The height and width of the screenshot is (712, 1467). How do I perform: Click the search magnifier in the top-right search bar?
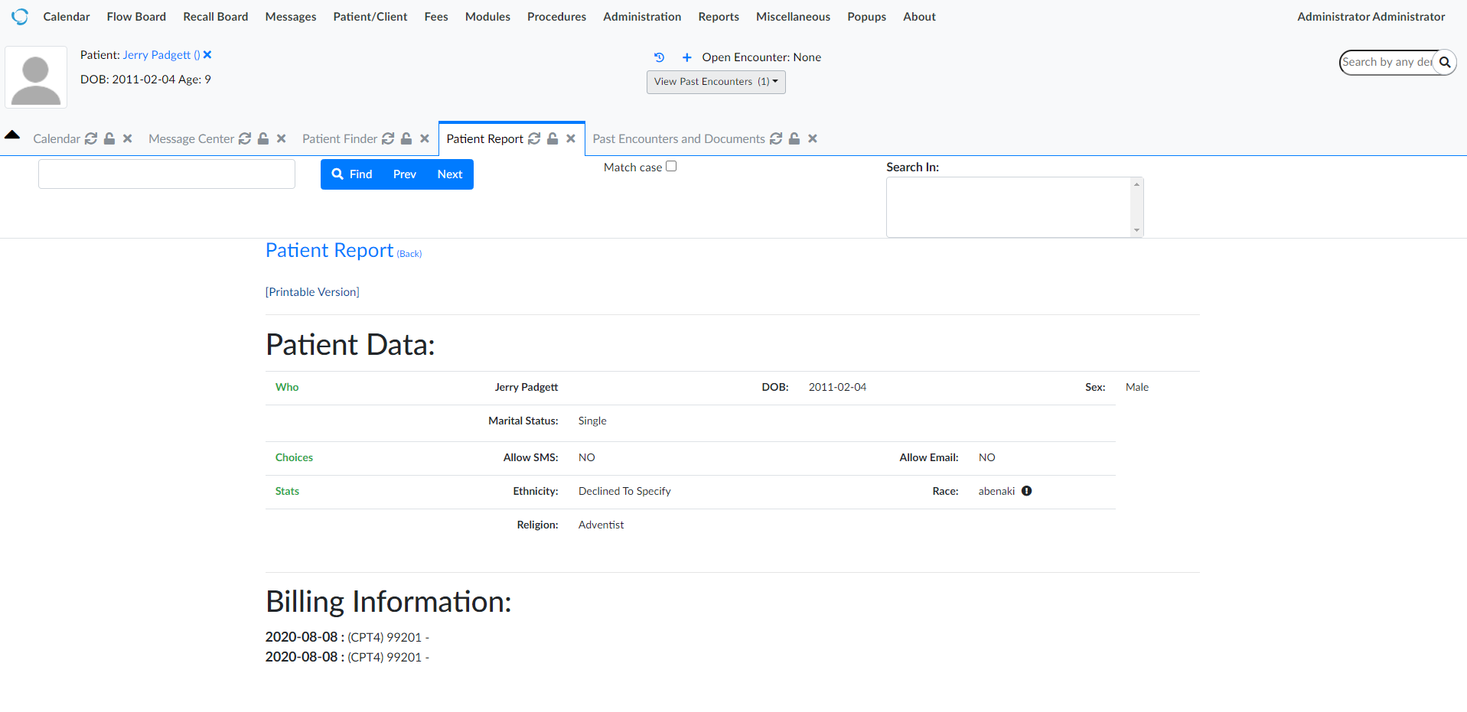[1444, 62]
